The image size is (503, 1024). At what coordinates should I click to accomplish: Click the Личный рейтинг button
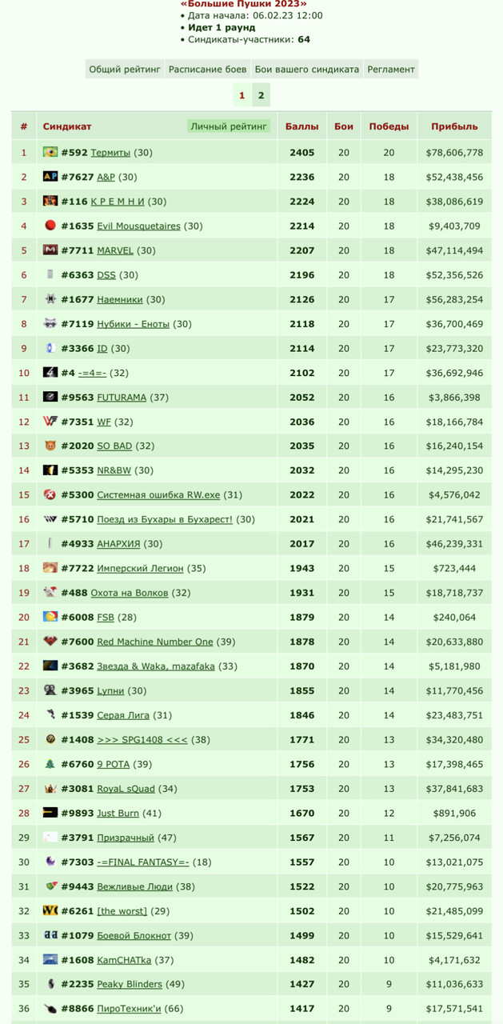click(x=230, y=126)
